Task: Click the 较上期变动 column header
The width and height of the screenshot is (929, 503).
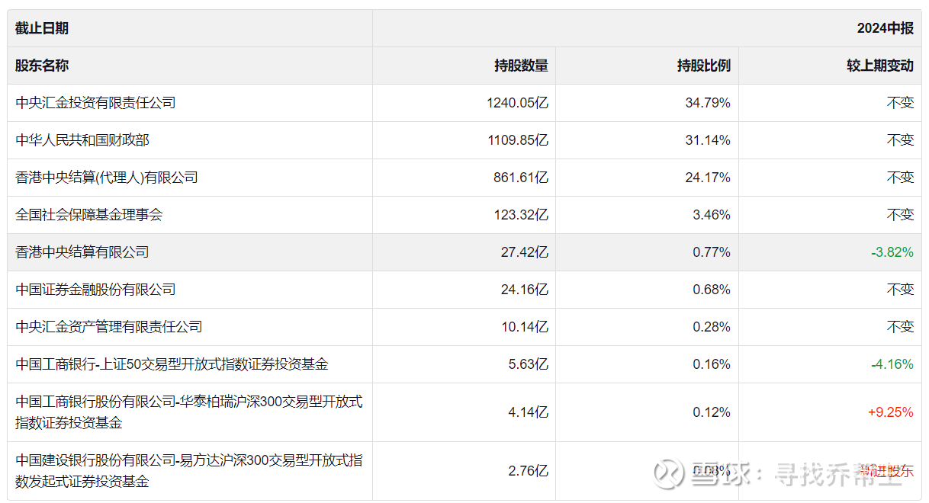Action: (879, 66)
